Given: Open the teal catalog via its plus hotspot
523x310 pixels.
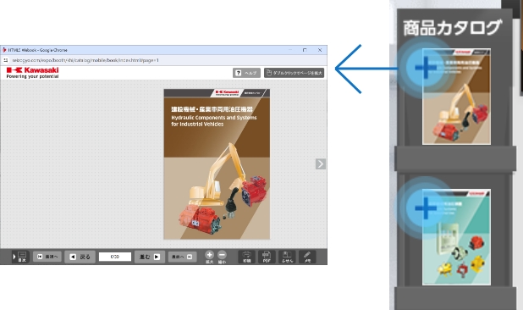Looking at the screenshot, I should point(426,208).
